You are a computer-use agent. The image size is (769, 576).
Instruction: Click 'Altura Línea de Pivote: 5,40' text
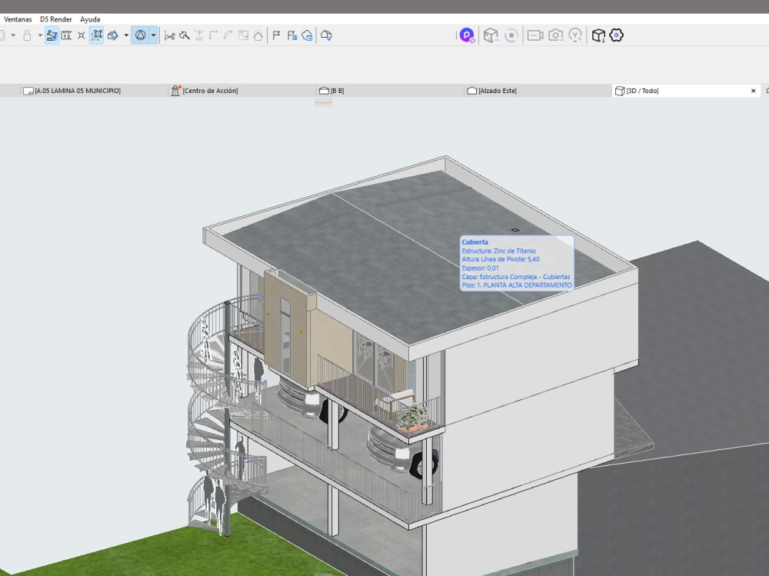point(501,259)
